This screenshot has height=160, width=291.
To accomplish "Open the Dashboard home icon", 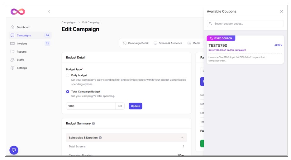I will [x=12, y=27].
